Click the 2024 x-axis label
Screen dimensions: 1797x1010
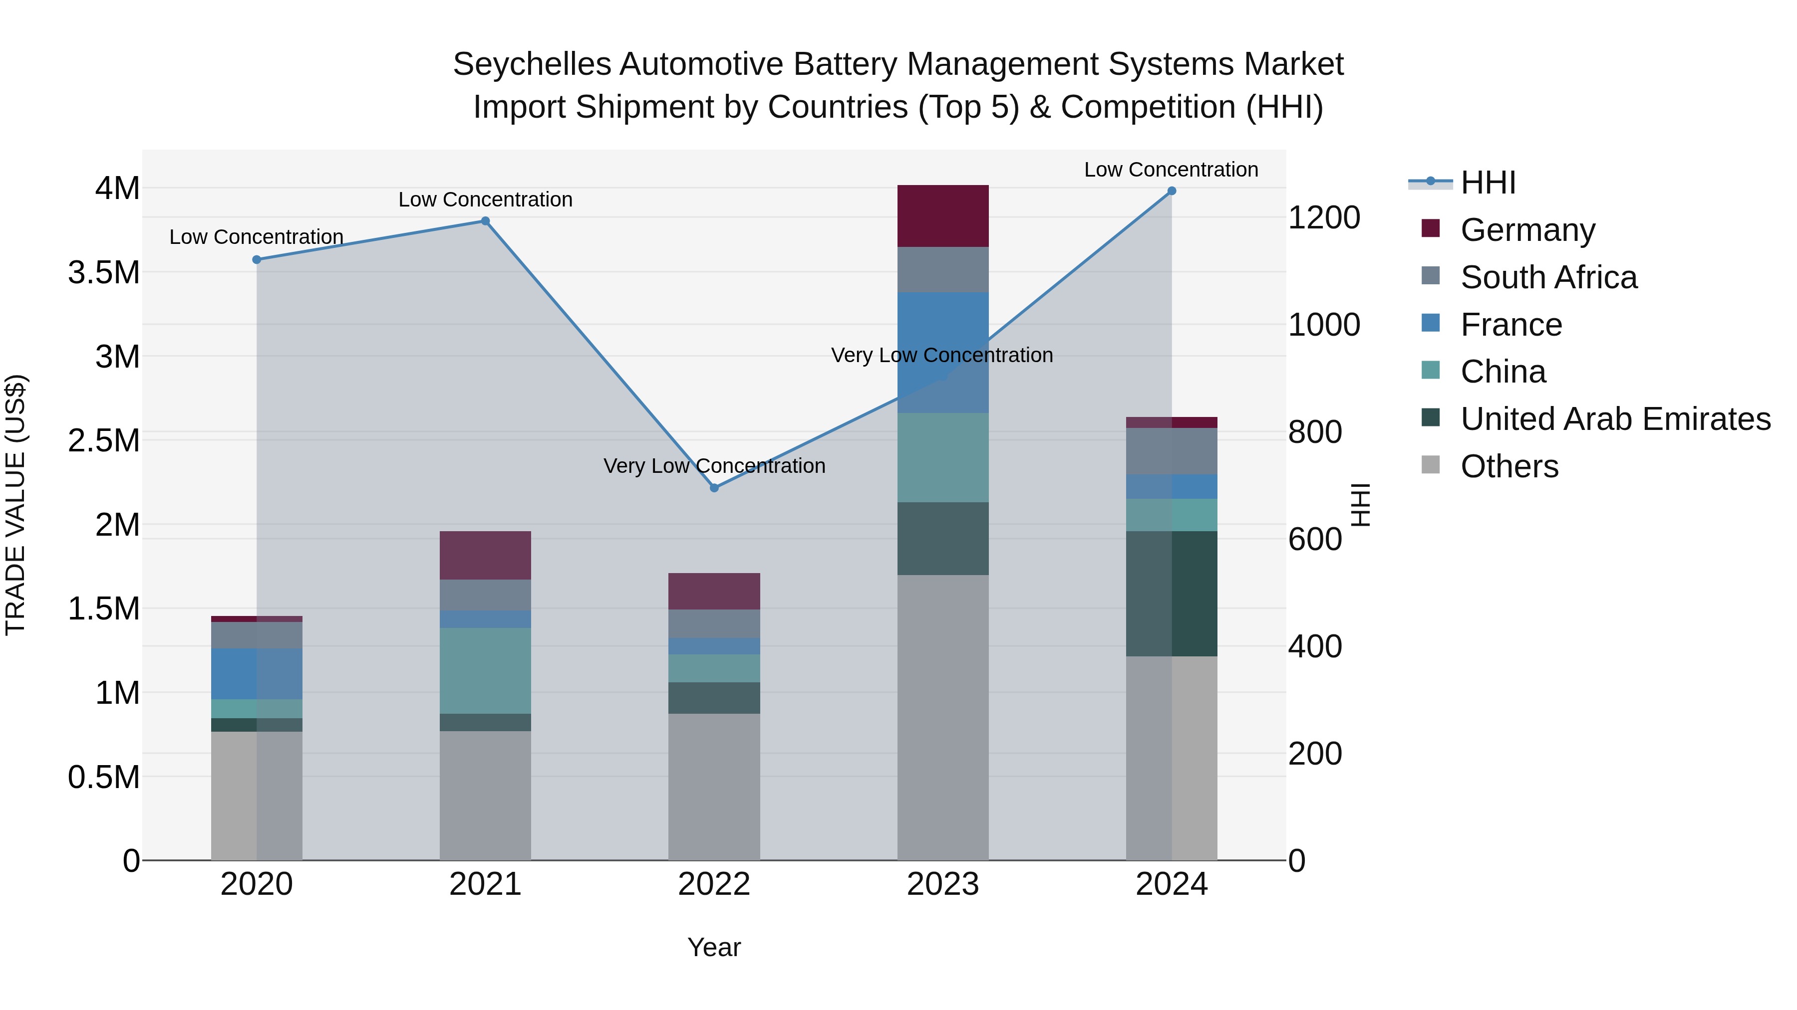coord(1172,884)
